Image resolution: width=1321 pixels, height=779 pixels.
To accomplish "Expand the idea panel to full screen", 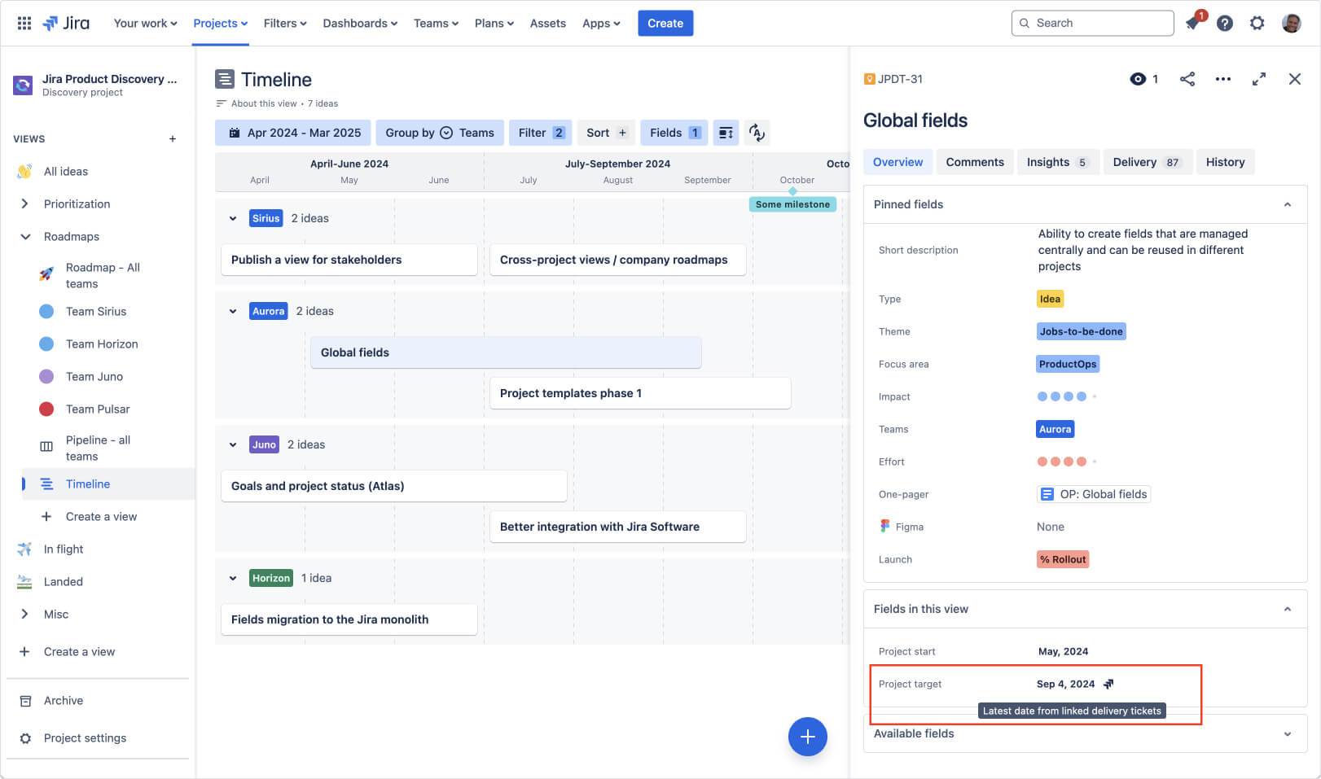I will pos(1259,79).
